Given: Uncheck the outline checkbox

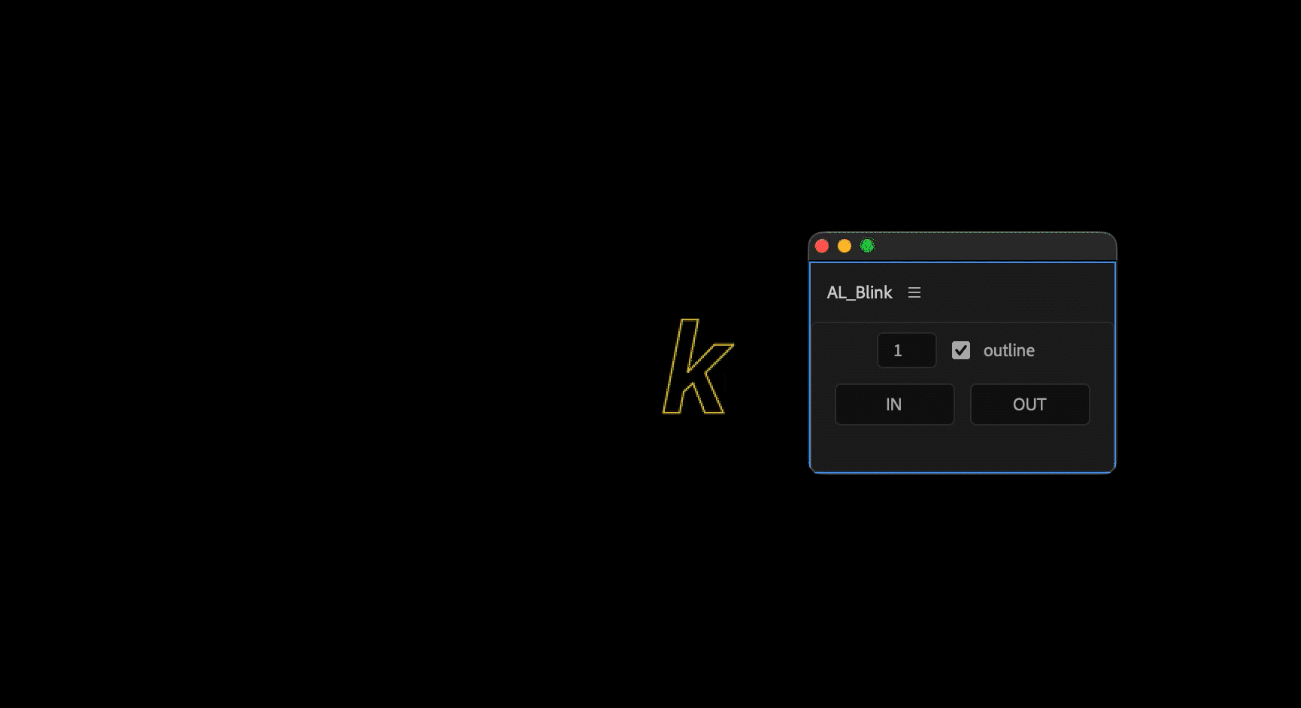Looking at the screenshot, I should 960,350.
